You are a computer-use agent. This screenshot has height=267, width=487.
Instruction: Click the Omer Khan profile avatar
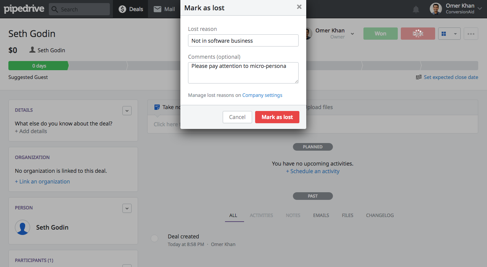pos(436,9)
